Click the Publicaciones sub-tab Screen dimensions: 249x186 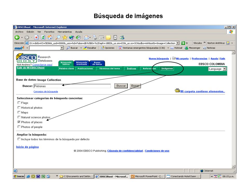pyautogui.click(x=85, y=68)
